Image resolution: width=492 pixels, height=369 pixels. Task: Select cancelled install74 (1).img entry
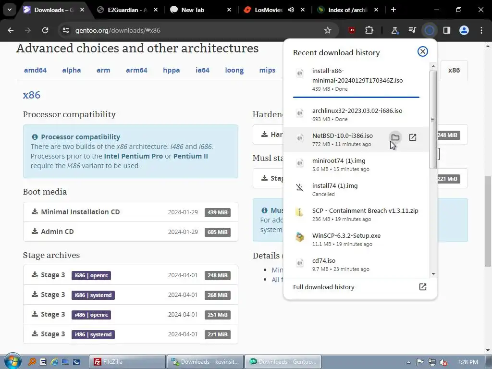356,189
